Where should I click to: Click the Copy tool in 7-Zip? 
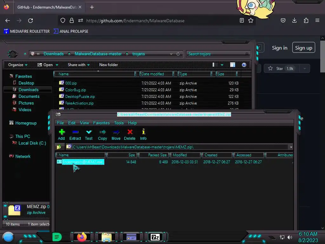coord(103,135)
